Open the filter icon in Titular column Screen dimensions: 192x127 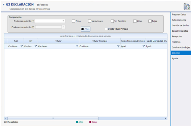77,46
